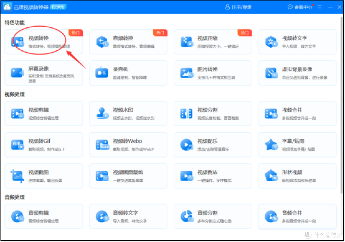The width and height of the screenshot is (345, 242).
Task: Click the vertical scrollbar on the right
Action: pos(341,105)
